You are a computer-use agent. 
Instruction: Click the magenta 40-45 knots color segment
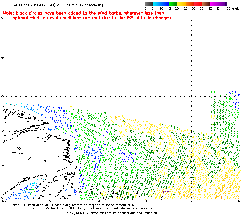click(214, 4)
